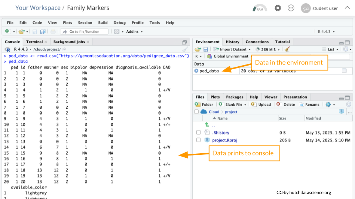Screen dimensions: 355x199
Task: Restore the console pane size icon
Action: (x=184, y=42)
